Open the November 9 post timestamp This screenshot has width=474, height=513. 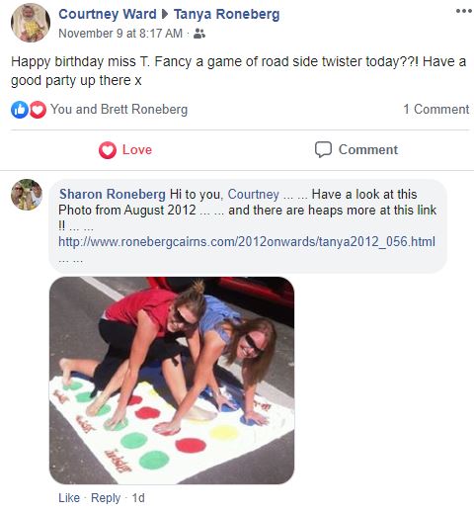120,34
